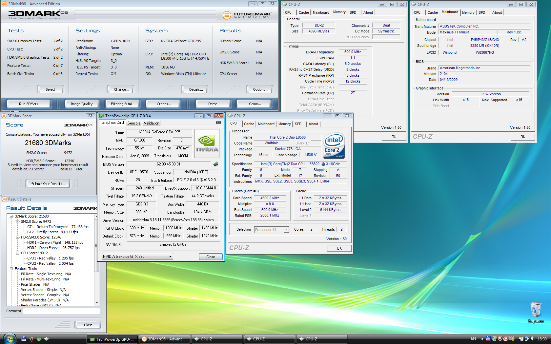Click the Game... button
This screenshot has width=551, height=344.
[255, 104]
